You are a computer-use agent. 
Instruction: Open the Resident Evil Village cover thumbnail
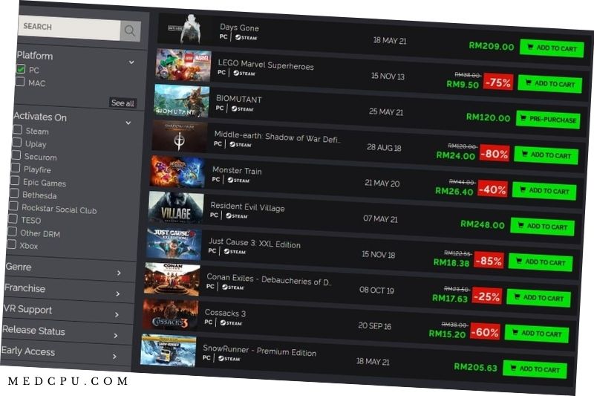[176, 208]
